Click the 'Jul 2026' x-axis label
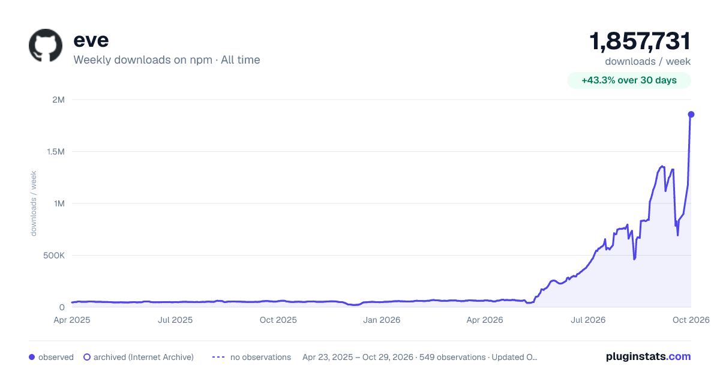 click(x=587, y=320)
